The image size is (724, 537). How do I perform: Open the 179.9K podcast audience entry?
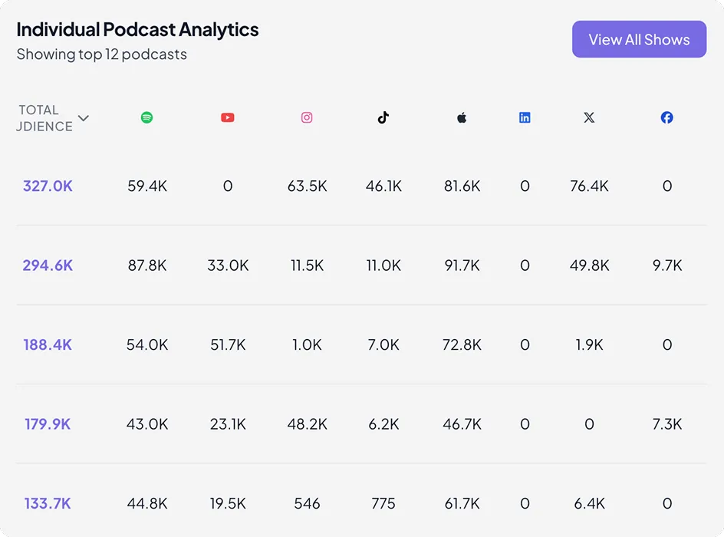(48, 424)
